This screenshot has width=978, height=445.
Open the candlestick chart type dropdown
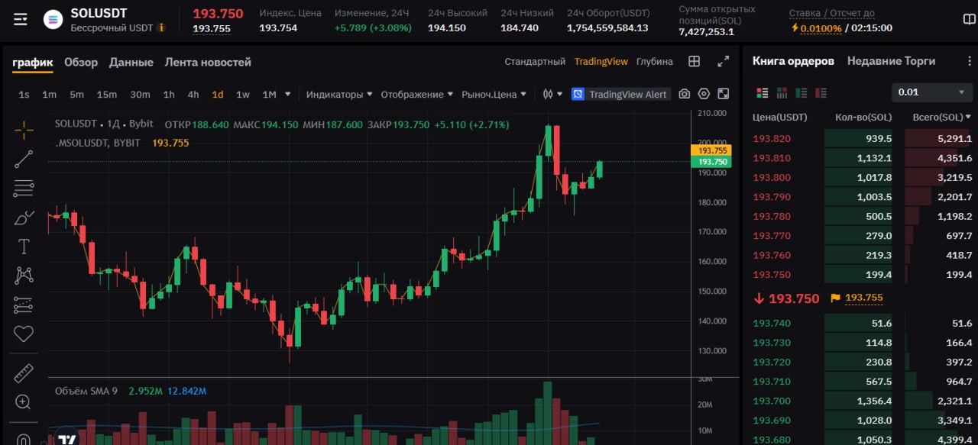552,94
